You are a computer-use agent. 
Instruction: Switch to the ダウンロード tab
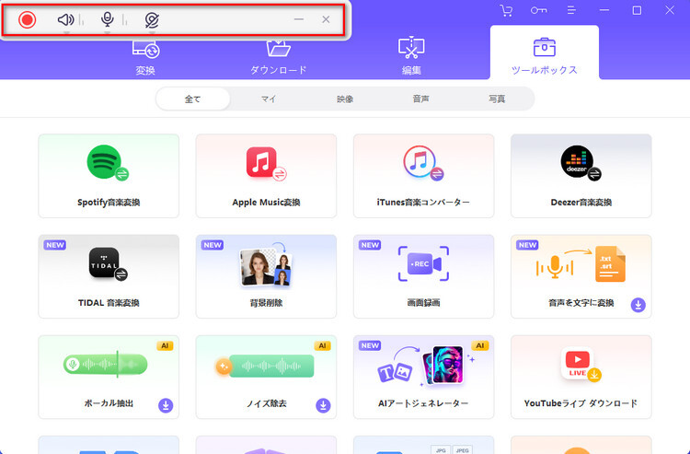(278, 57)
